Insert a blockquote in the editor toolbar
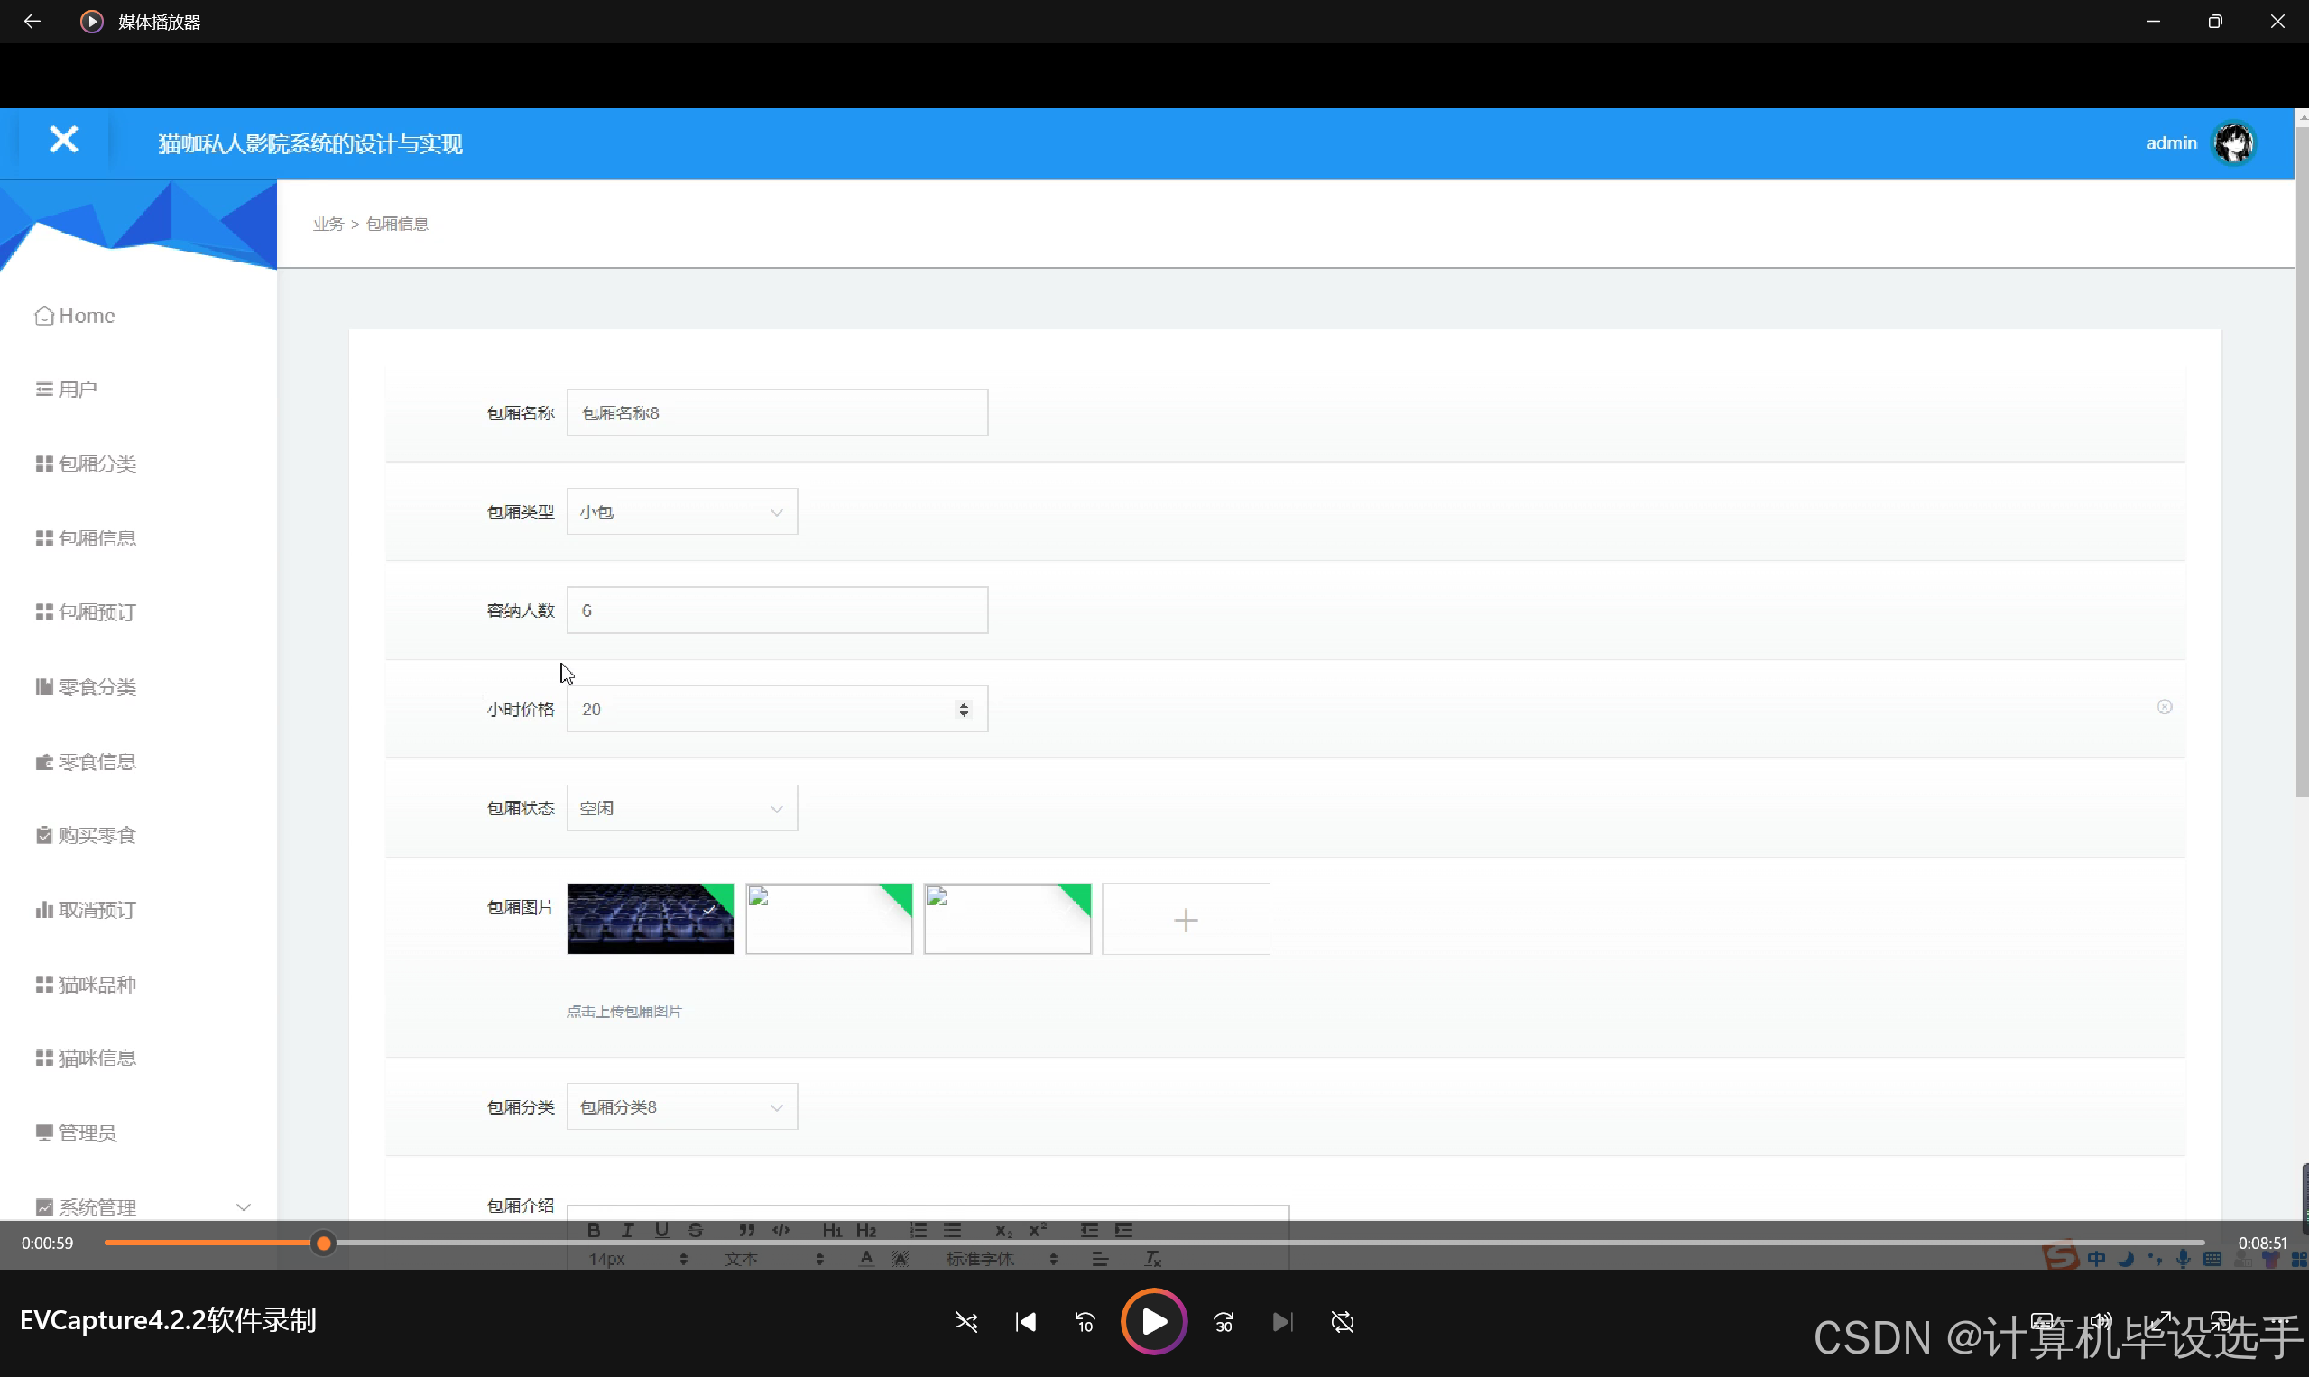Image resolution: width=2309 pixels, height=1377 pixels. [x=746, y=1230]
